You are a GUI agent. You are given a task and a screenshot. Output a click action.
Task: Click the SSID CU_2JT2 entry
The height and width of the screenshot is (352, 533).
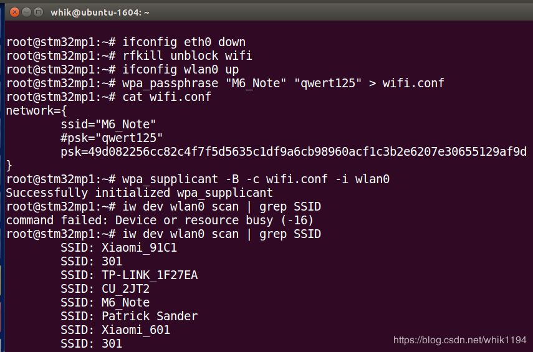[105, 289]
